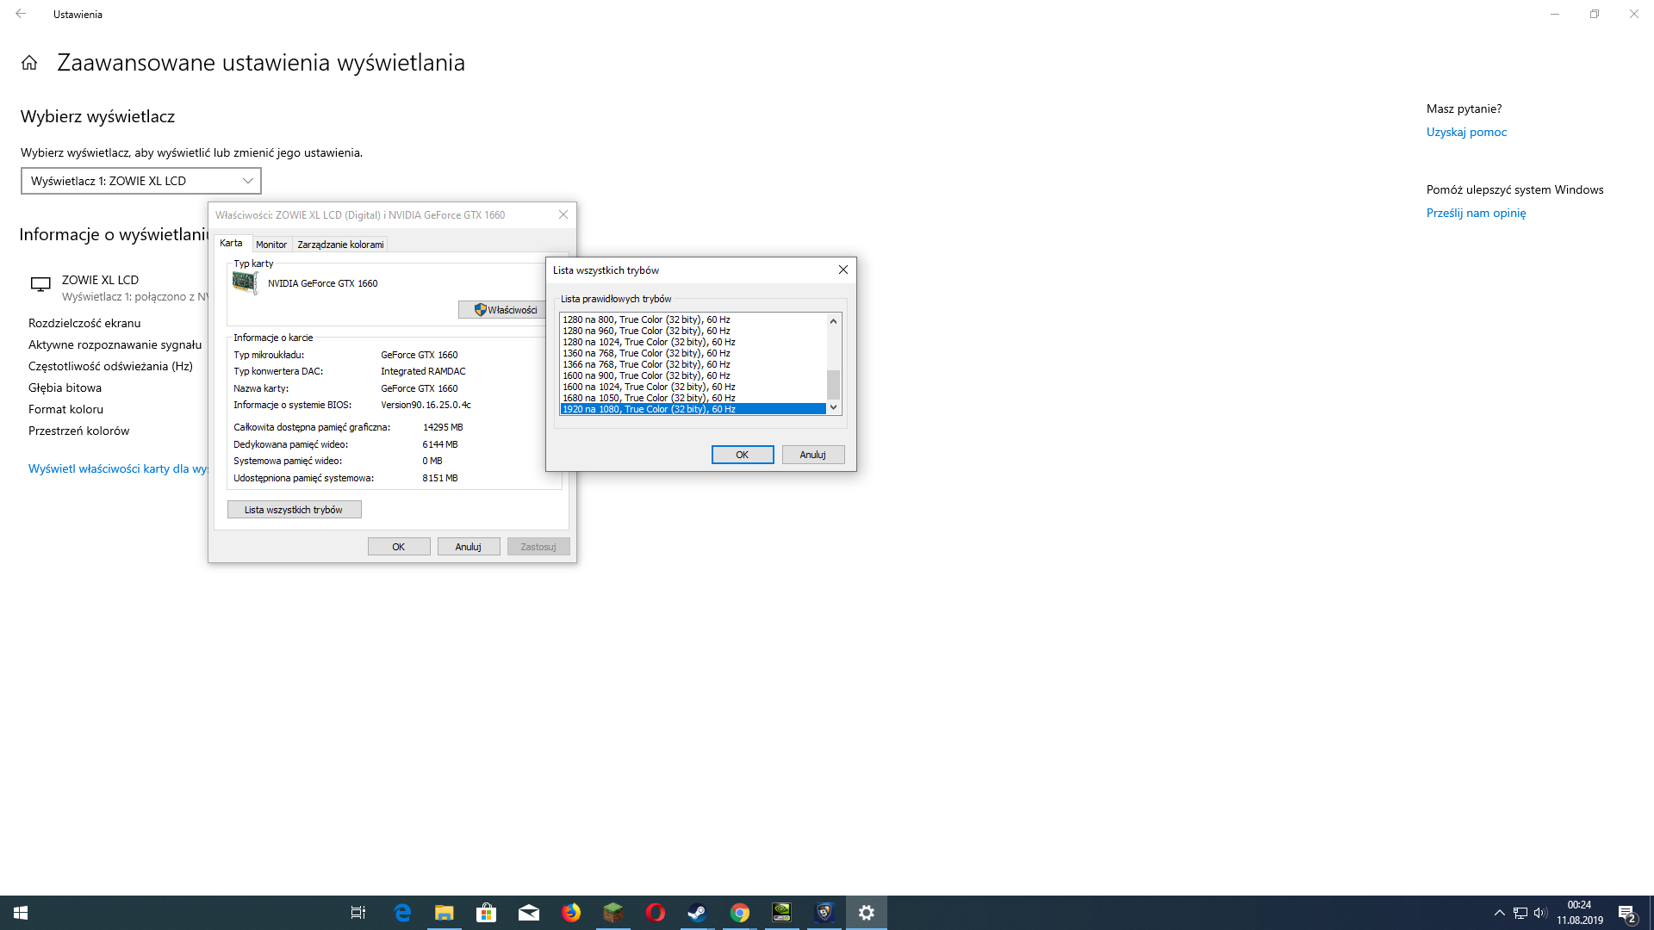Click the graphics card adapter icon
1654x930 pixels.
[246, 282]
